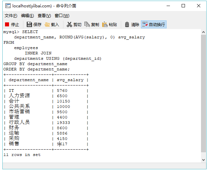This screenshot has width=209, height=171.
Task: Click the salary value 5886
Action: click(62, 133)
